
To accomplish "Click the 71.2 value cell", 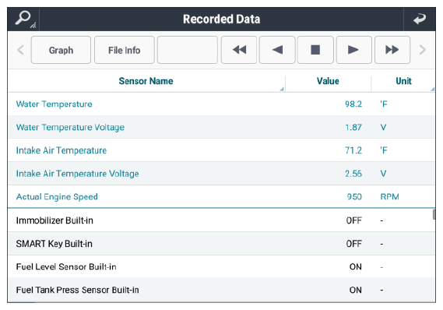I will pos(353,150).
